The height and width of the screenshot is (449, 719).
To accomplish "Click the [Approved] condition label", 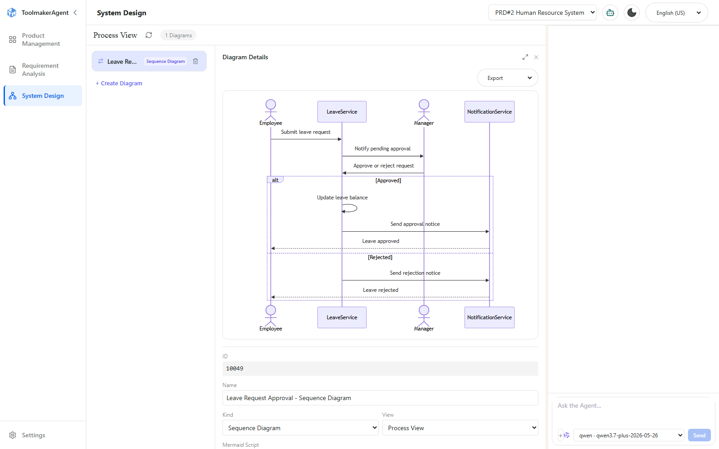I will point(388,180).
